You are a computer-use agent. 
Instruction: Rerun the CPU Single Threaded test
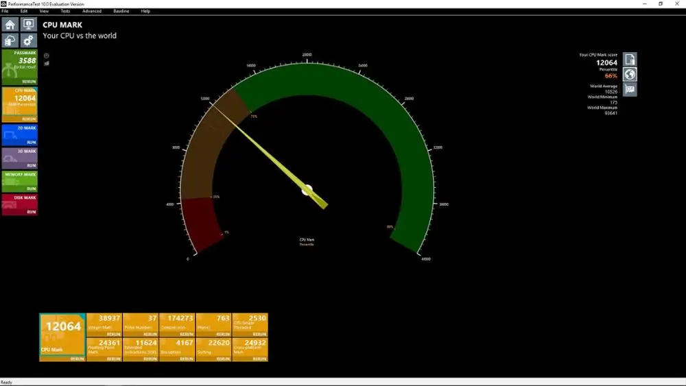[x=259, y=334]
